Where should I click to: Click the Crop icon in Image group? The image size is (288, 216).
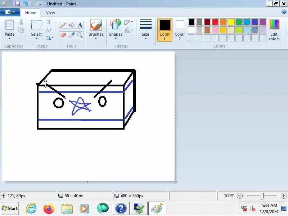pyautogui.click(x=48, y=22)
